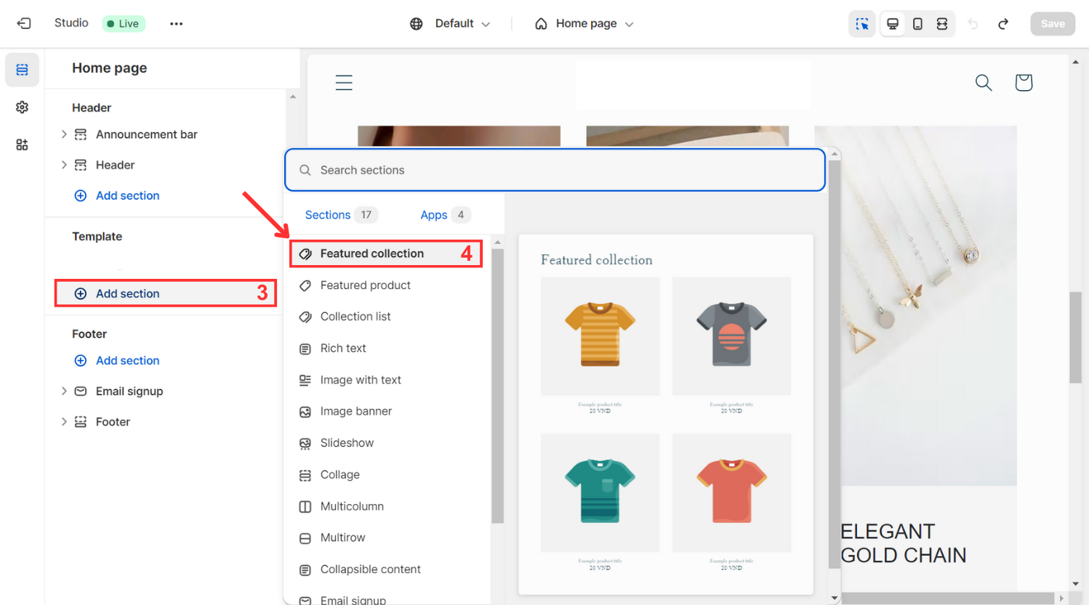Switch to desktop preview view
Viewport: 1089px width, 605px height.
tap(893, 24)
